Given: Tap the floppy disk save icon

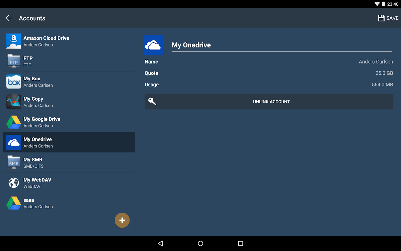Looking at the screenshot, I should tap(381, 18).
